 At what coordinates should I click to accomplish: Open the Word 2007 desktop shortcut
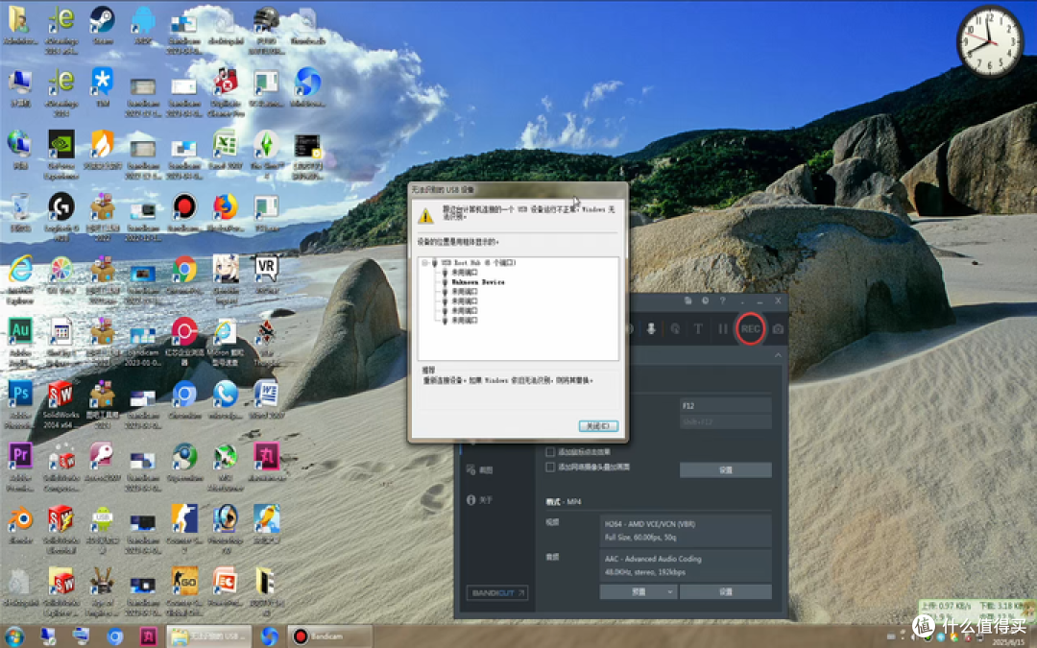pyautogui.click(x=266, y=399)
